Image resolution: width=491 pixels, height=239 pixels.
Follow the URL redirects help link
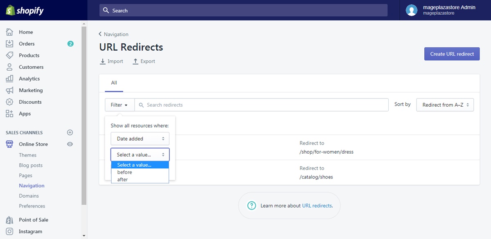317,205
